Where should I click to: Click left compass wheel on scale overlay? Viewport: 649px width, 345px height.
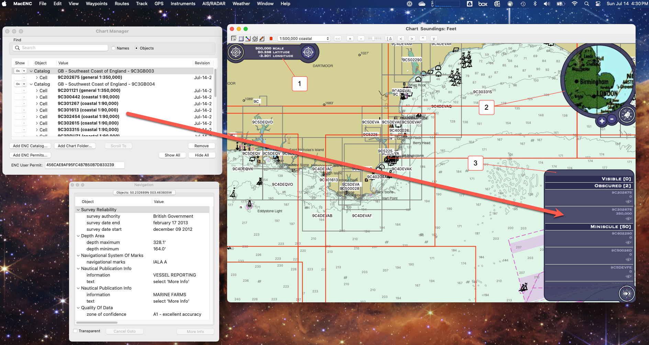(x=236, y=52)
